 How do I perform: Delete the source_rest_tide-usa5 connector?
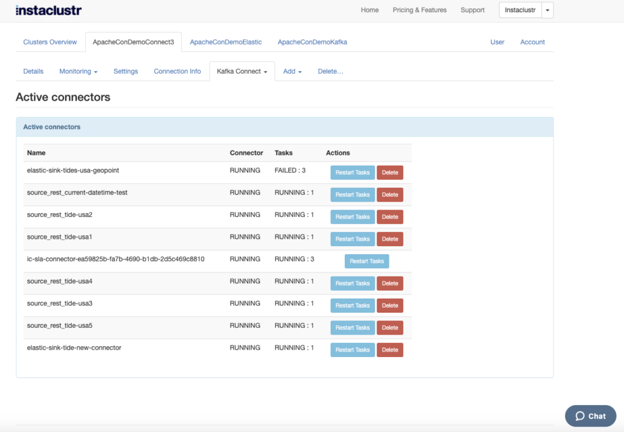[390, 328]
